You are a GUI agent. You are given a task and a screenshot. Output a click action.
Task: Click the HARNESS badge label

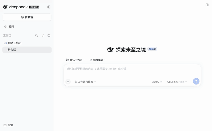(x=34, y=7)
